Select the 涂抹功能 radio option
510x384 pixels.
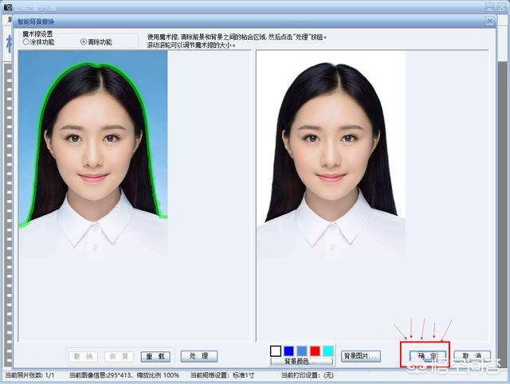[38, 42]
